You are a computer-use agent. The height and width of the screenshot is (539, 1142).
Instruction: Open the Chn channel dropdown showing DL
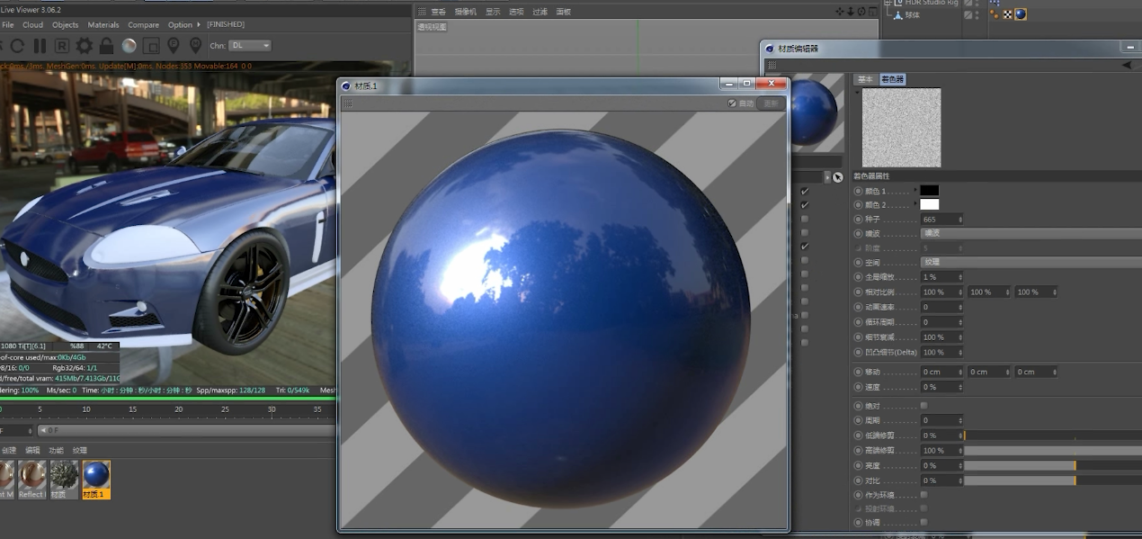click(x=250, y=45)
